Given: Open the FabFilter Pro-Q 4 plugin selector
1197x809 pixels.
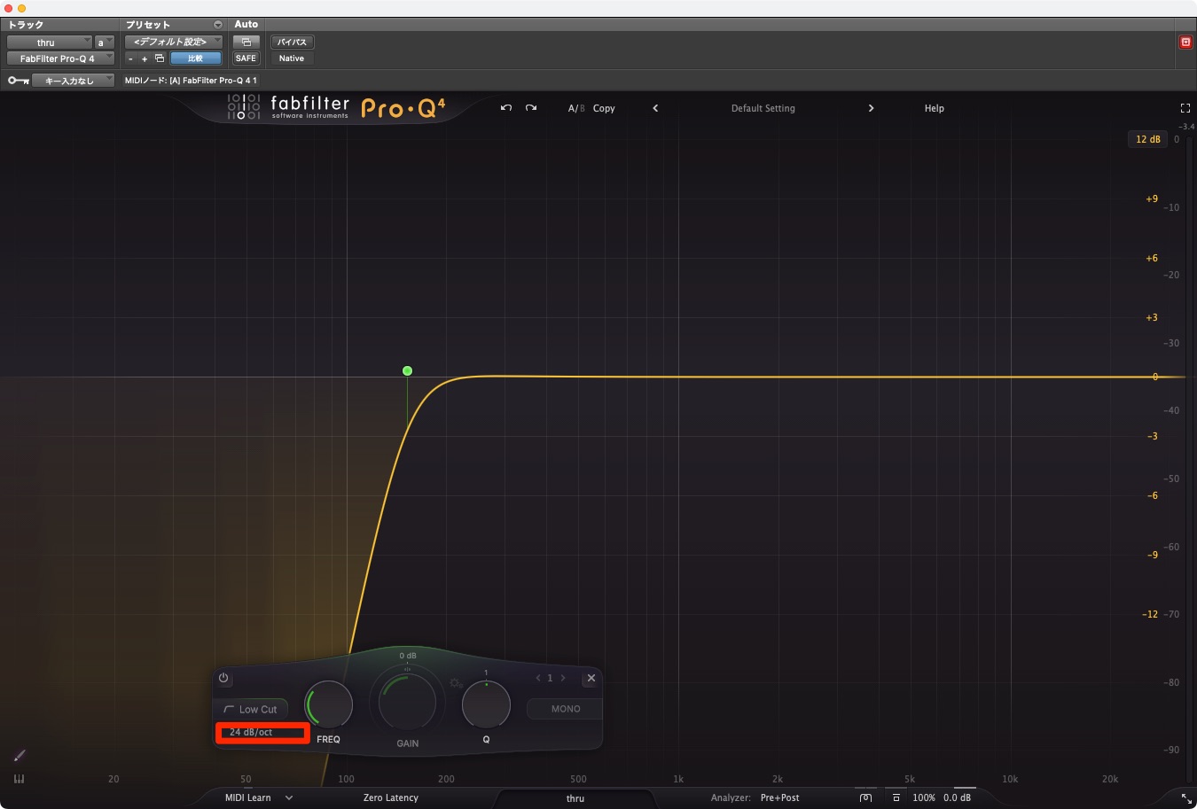Looking at the screenshot, I should 61,58.
